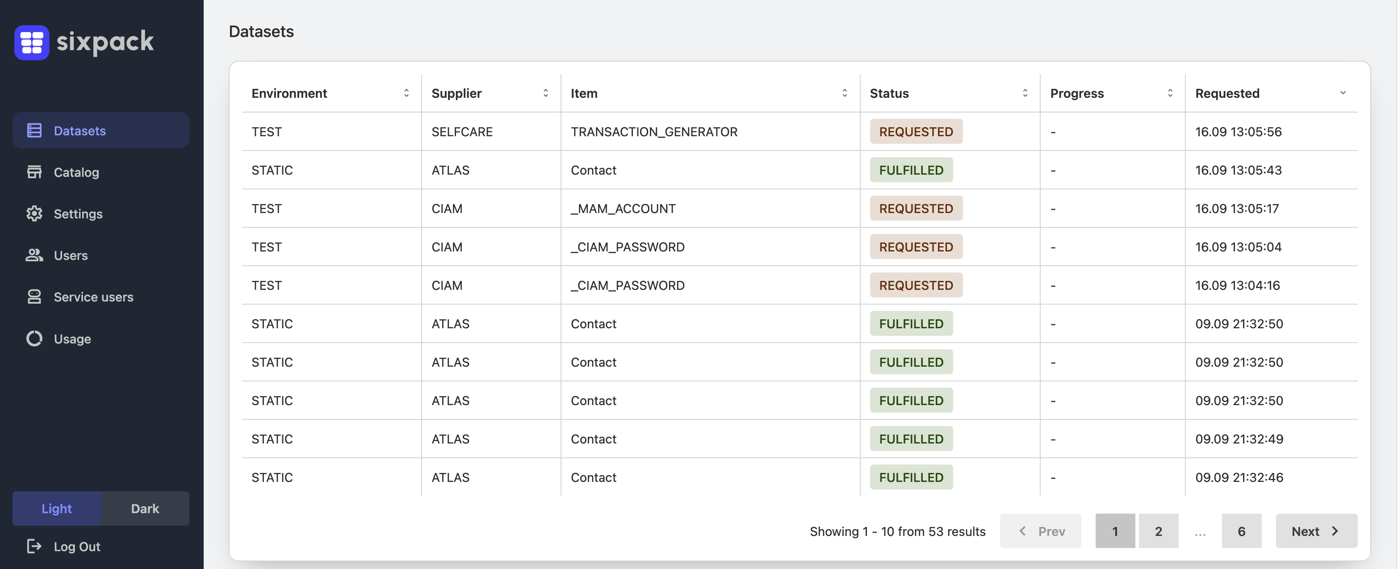Click the Next page button
Image resolution: width=1398 pixels, height=569 pixels.
click(1316, 531)
